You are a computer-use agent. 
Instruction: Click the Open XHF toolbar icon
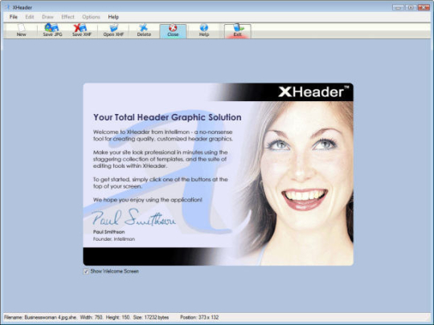(113, 30)
